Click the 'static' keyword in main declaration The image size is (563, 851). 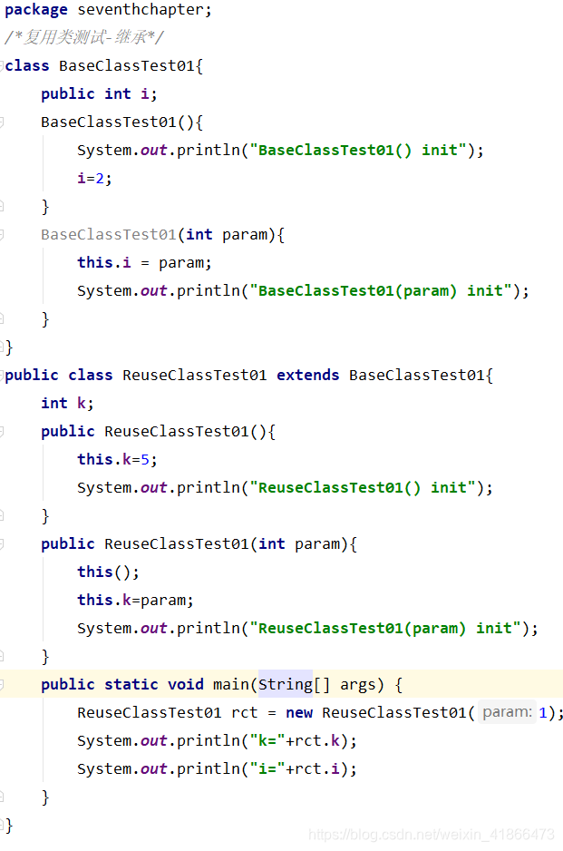click(131, 684)
